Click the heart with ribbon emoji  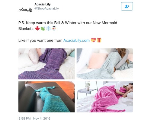point(93,40)
